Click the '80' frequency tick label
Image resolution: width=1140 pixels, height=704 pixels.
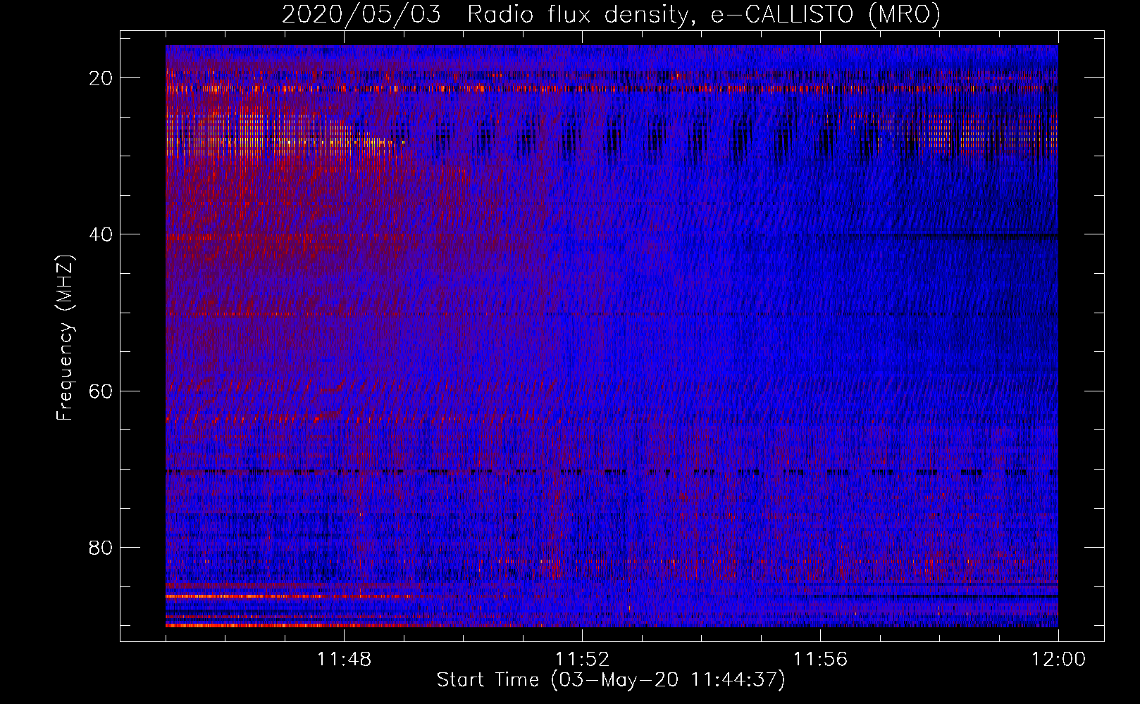tap(101, 547)
